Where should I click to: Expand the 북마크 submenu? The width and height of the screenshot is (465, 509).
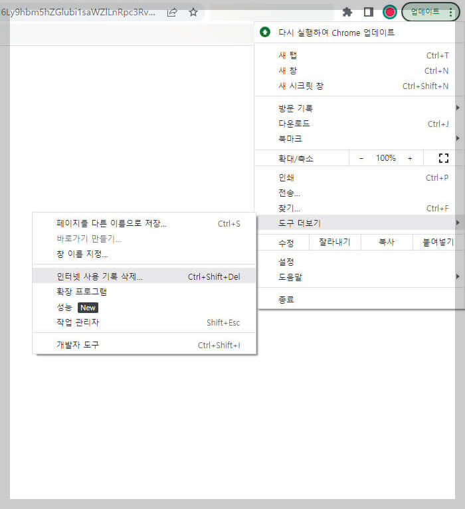click(359, 139)
